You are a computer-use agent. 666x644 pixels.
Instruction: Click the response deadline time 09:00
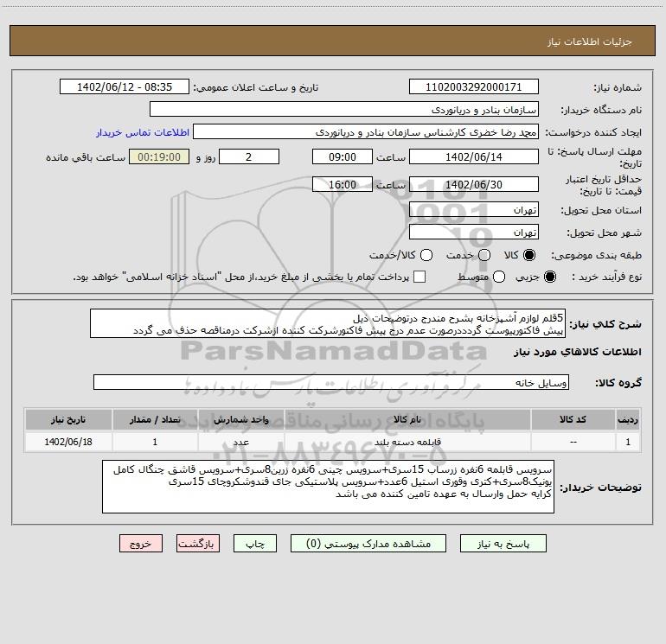tap(343, 156)
